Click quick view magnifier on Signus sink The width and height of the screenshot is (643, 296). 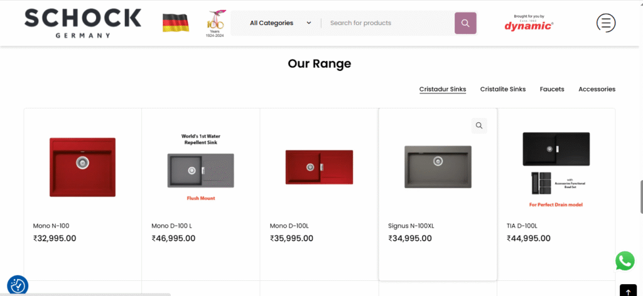(x=479, y=125)
